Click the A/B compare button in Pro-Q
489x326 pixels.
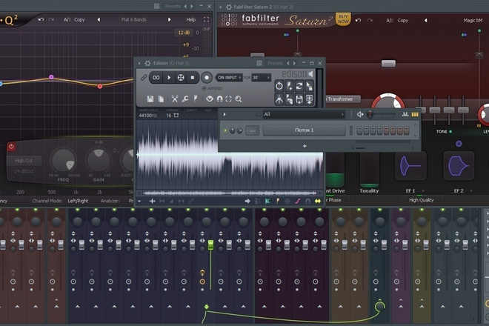pos(67,20)
